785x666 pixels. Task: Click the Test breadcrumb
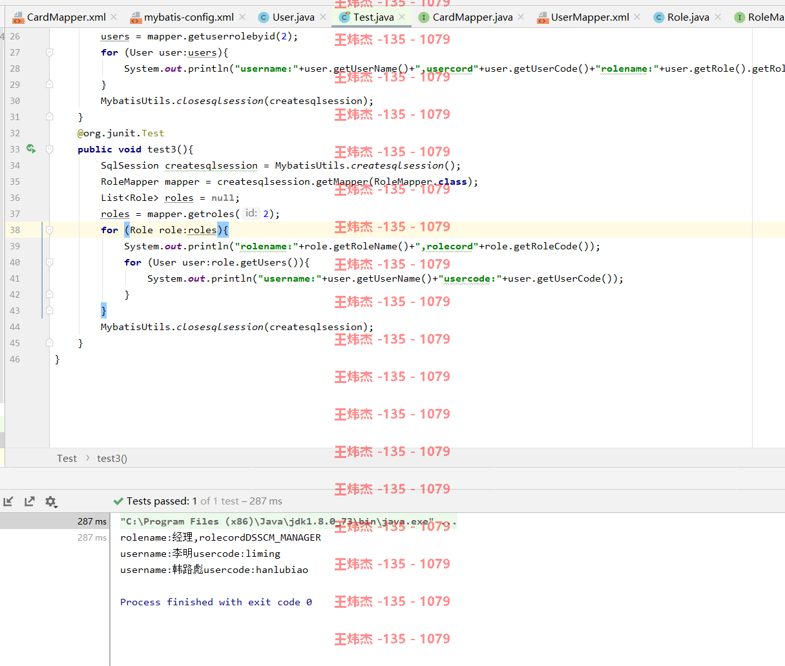click(67, 459)
